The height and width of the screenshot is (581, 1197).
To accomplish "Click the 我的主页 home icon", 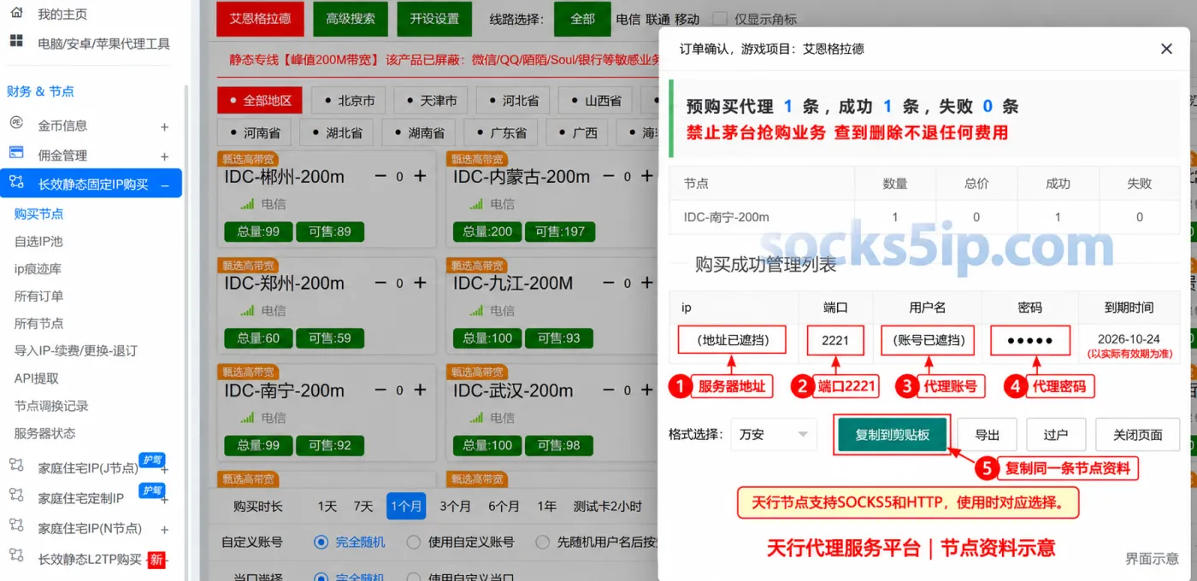I will [x=16, y=14].
